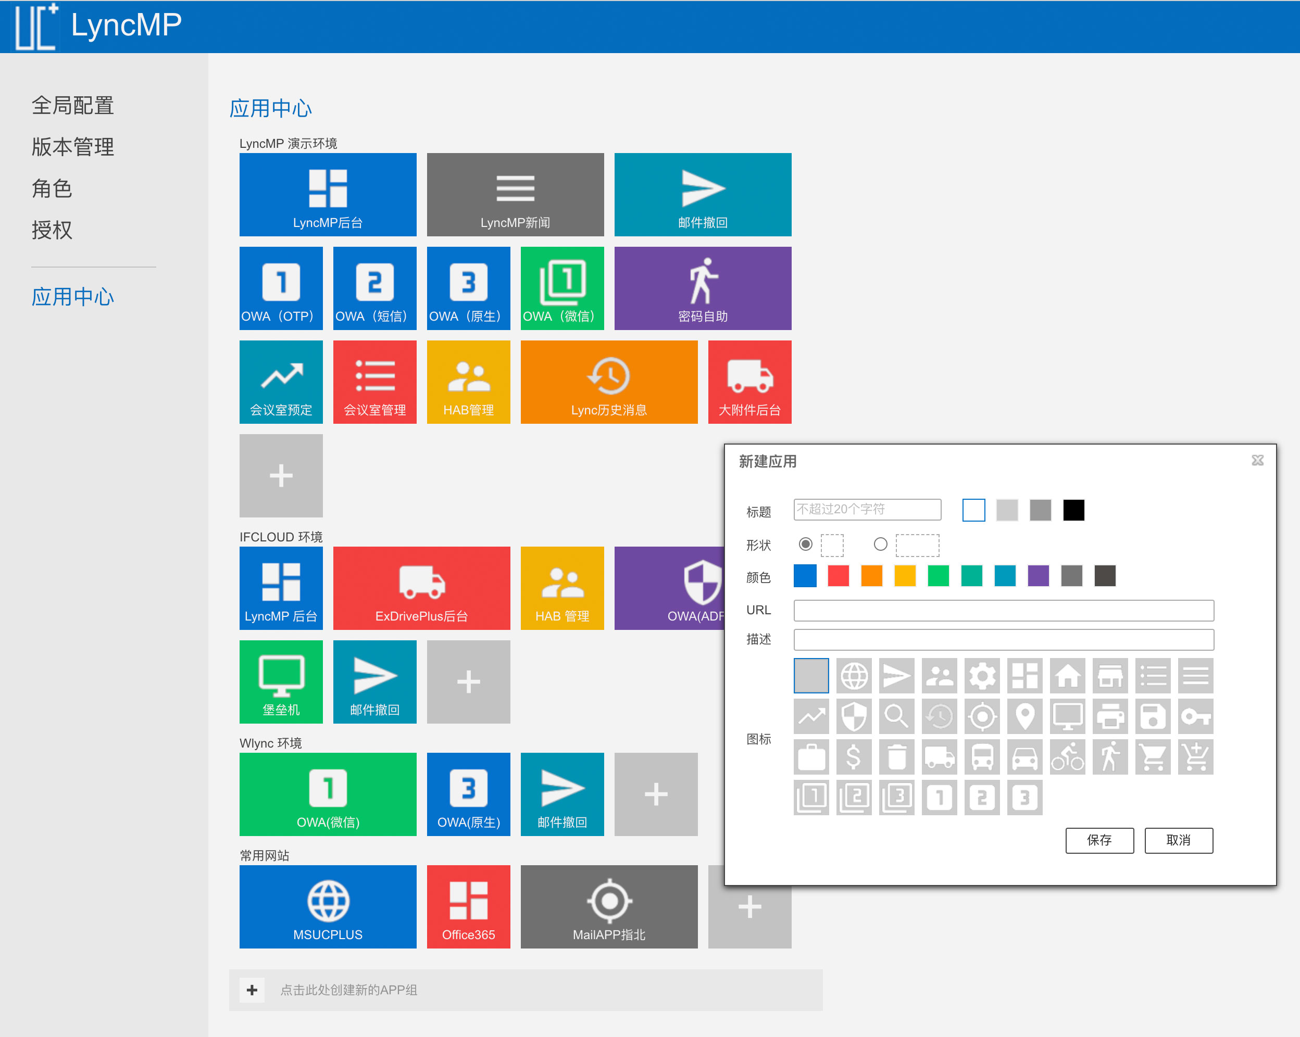Viewport: 1300px width, 1037px height.
Task: Select the square tile shape radio button
Action: click(x=806, y=544)
